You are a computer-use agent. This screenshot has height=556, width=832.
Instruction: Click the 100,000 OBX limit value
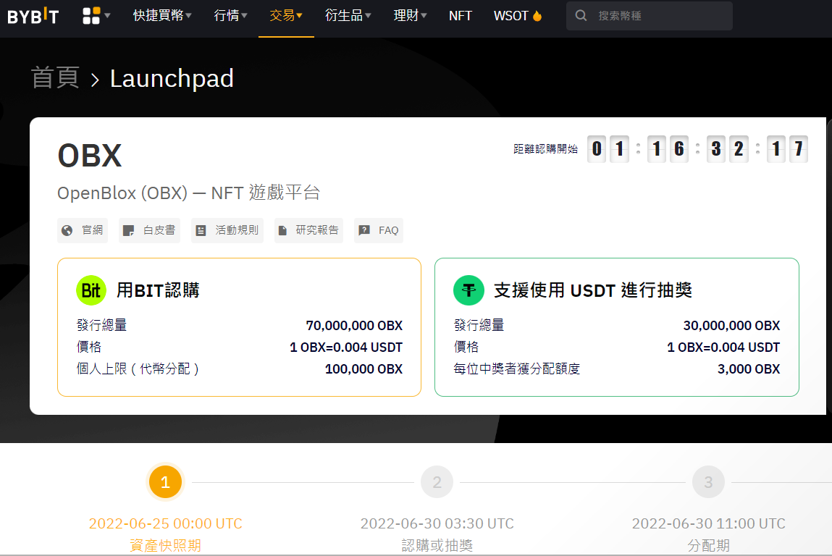[x=364, y=368]
